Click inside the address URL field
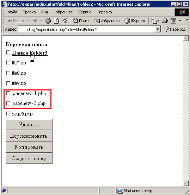Image resolution: width=190 pixels, height=195 pixels. click(x=86, y=30)
